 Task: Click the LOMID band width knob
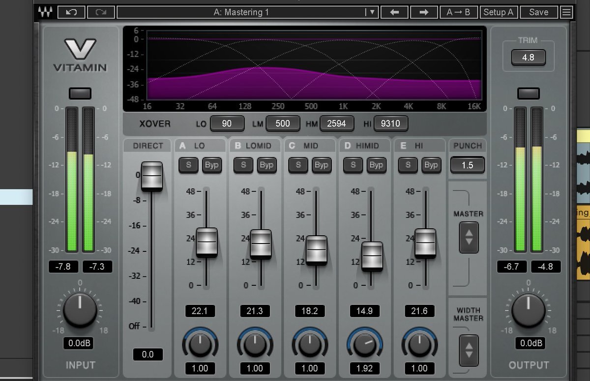click(255, 344)
